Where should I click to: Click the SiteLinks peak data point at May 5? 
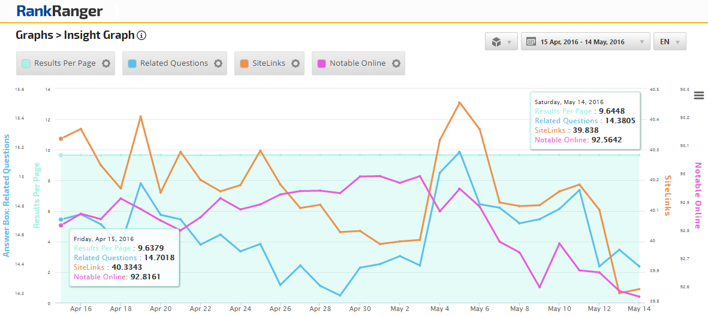point(459,102)
